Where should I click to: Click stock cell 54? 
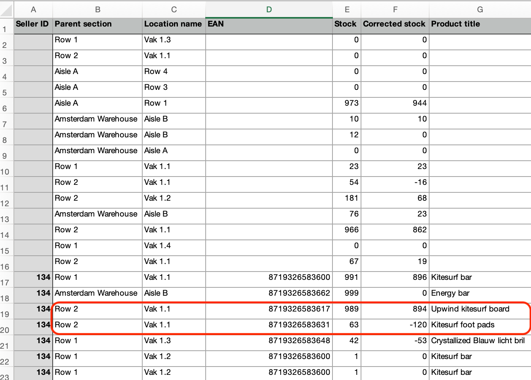(347, 184)
